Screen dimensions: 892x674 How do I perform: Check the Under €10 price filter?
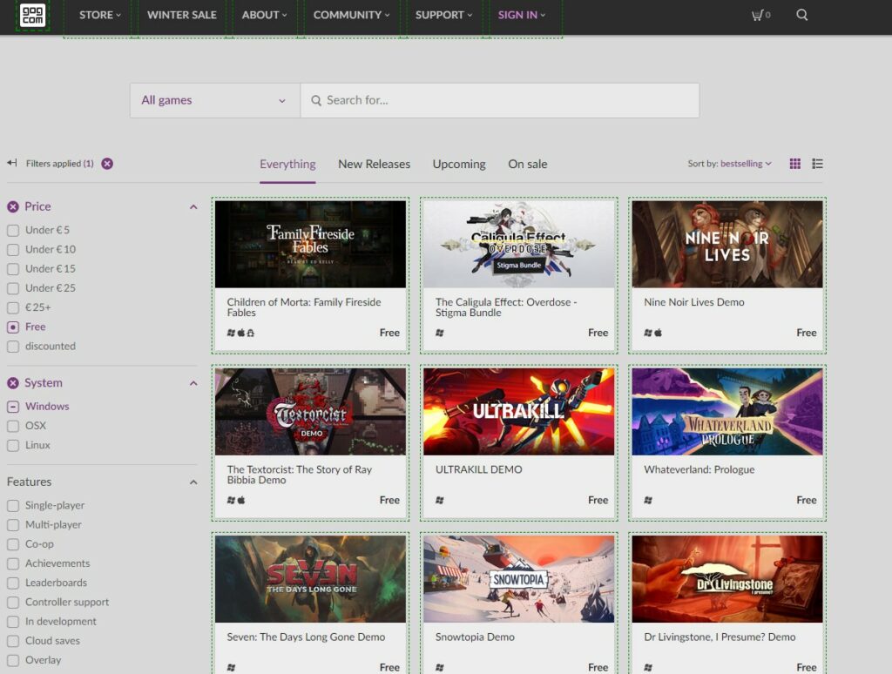coord(13,250)
